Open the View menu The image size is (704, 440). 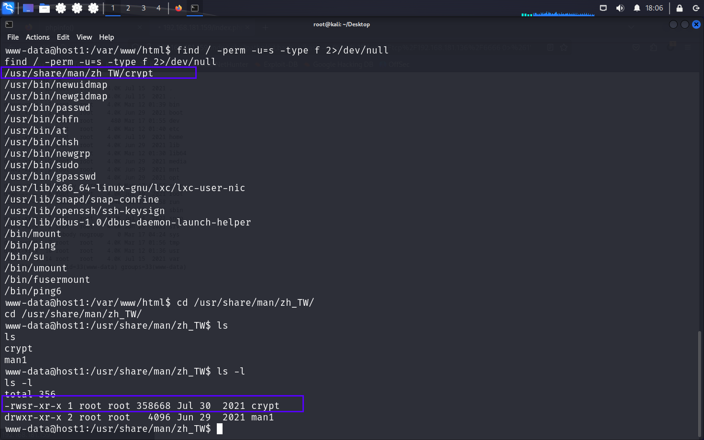point(84,37)
